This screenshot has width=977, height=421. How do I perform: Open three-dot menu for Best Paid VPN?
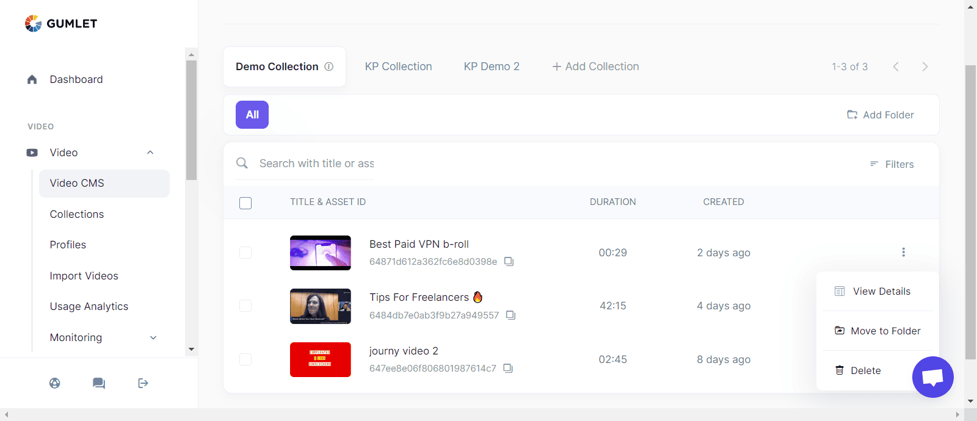[903, 252]
